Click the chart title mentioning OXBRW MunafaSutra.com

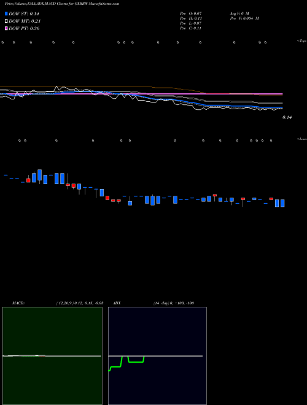pos(62,4)
